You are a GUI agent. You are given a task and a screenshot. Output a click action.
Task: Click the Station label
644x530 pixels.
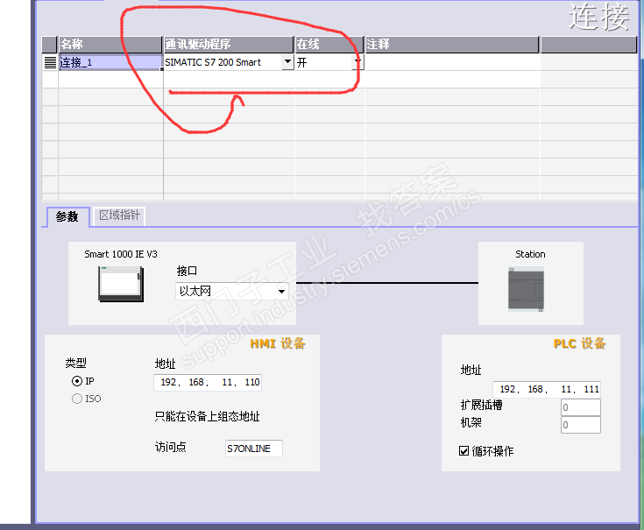tap(530, 254)
